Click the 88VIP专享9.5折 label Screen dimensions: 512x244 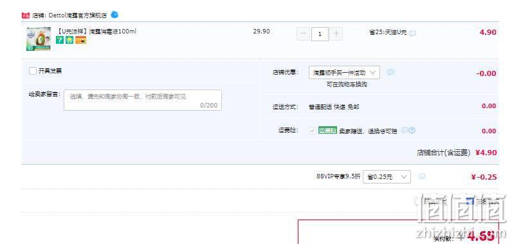tap(338, 176)
